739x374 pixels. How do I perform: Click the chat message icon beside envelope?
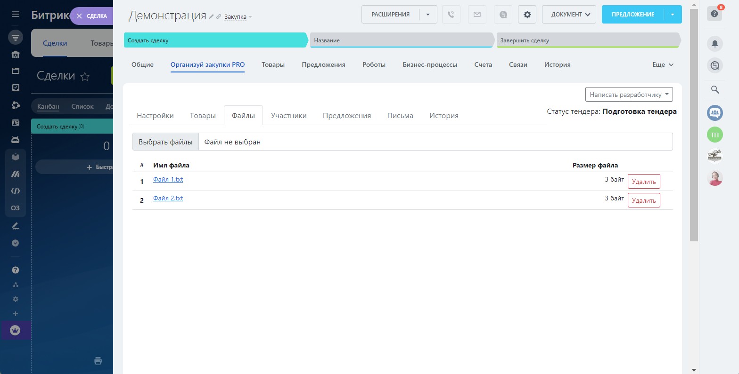click(x=503, y=15)
